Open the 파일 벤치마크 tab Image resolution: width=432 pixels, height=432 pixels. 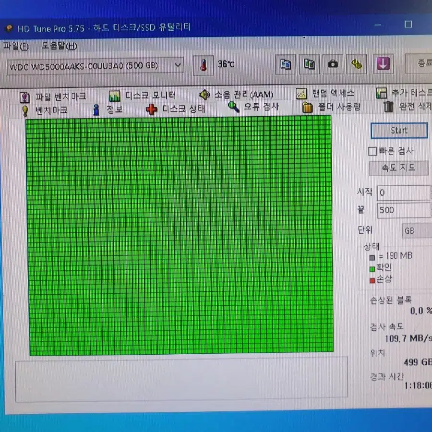[x=53, y=96]
